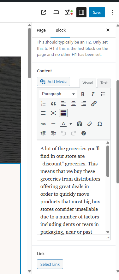Toggle bold formatting

point(83,94)
